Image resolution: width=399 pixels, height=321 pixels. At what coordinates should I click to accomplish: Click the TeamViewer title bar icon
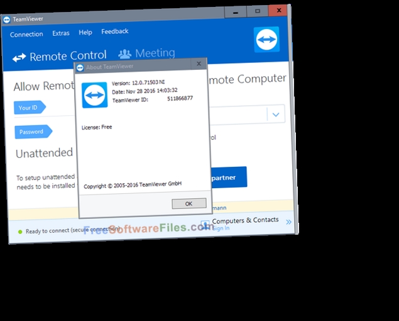click(x=7, y=20)
